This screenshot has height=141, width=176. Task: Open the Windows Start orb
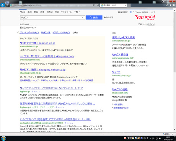click(3, 138)
